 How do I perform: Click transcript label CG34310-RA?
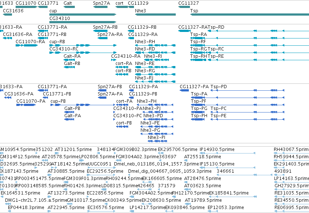click(x=126, y=56)
